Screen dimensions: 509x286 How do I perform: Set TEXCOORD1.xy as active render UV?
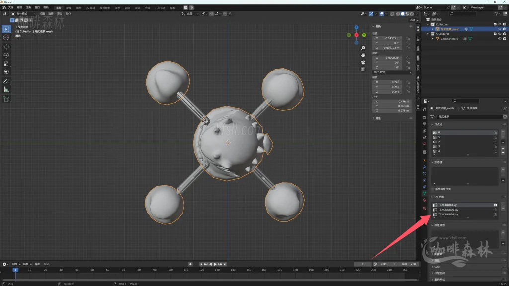(x=495, y=210)
